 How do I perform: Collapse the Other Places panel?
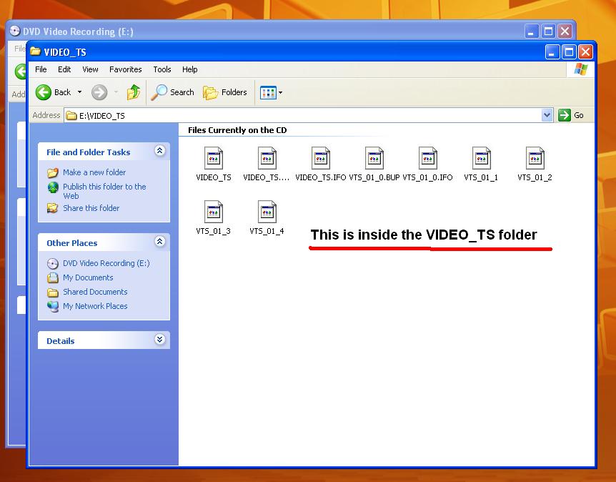(159, 242)
